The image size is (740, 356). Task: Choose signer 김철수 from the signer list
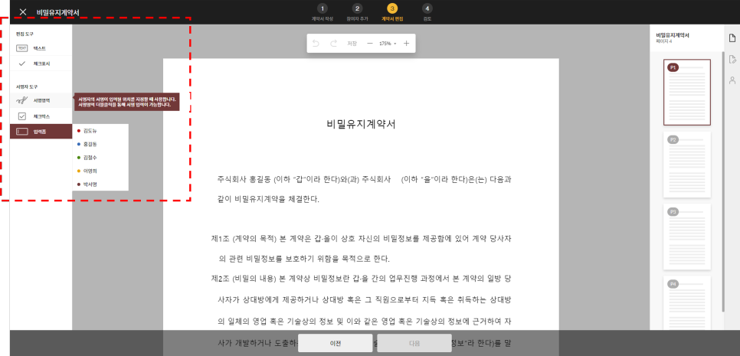(x=100, y=158)
